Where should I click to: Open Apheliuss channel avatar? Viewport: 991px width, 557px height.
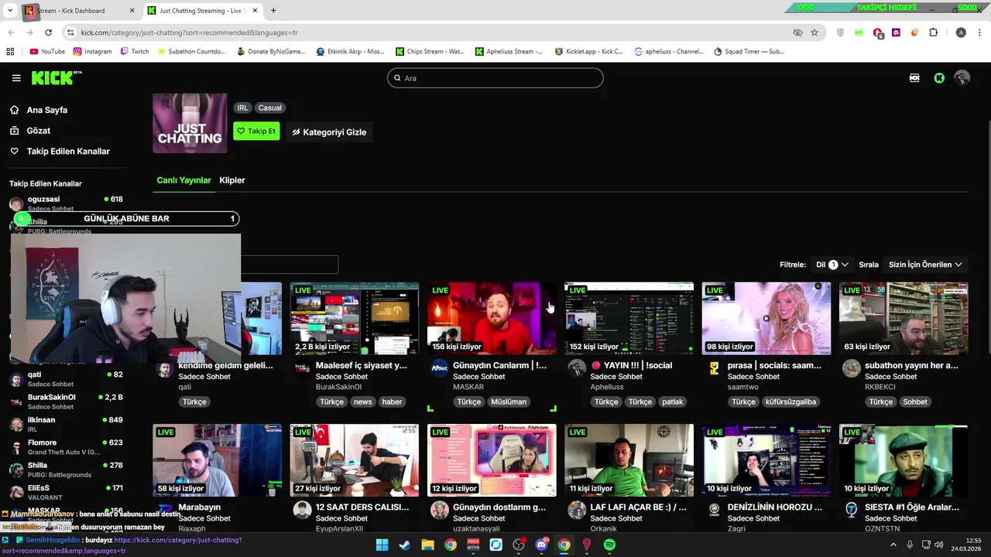coord(577,368)
